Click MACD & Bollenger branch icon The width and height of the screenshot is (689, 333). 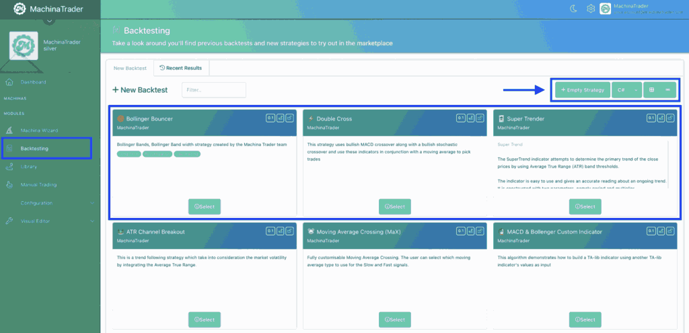click(661, 231)
